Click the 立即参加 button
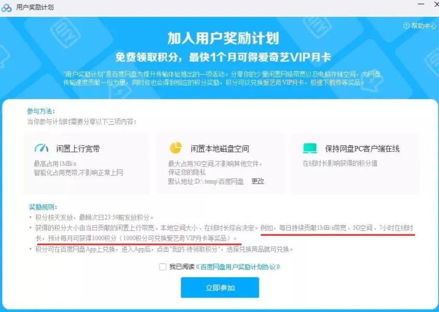Screen dimensions: 439x312 (x=220, y=288)
